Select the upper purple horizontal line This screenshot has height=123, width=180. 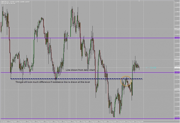tap(87, 38)
